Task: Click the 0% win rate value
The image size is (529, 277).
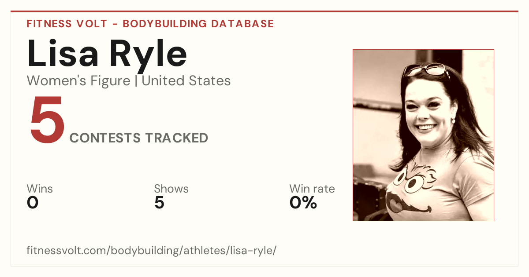Action: [303, 203]
